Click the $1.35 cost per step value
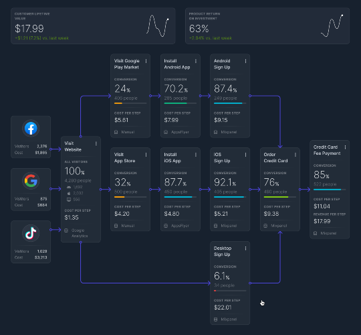This screenshot has width=361, height=335. click(72, 218)
